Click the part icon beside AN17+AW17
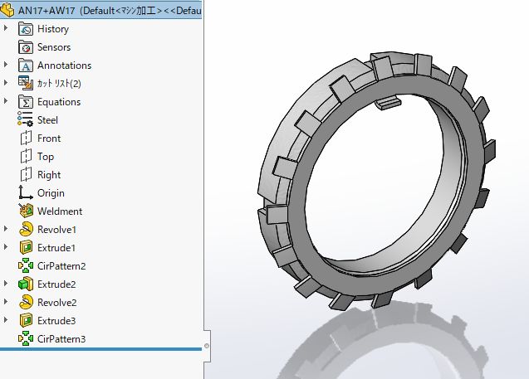Image resolution: width=529 pixels, height=379 pixels. (7, 10)
